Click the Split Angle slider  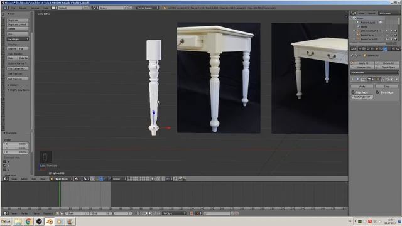point(362,97)
